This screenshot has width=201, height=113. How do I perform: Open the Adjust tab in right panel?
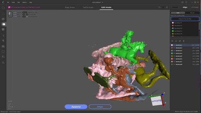(175, 7)
